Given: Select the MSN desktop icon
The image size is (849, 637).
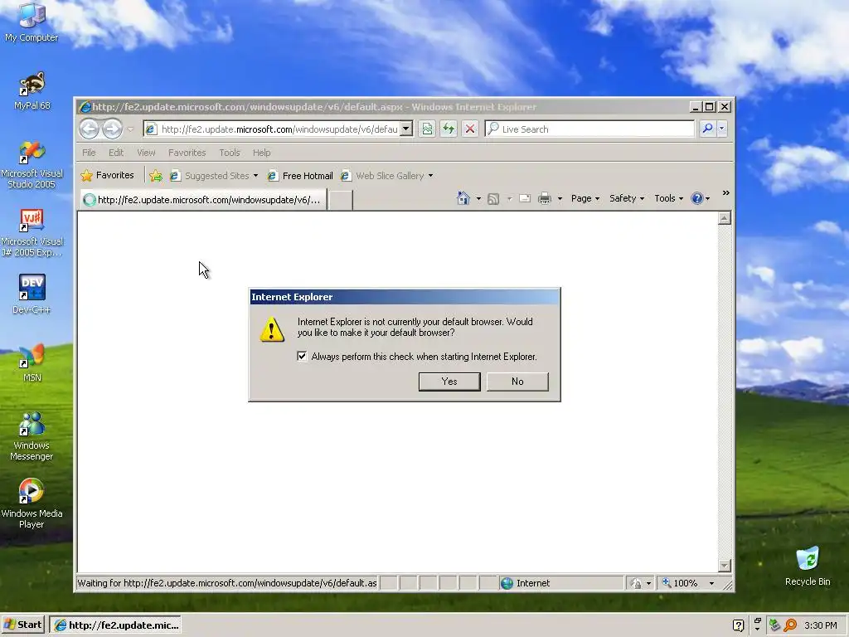Looking at the screenshot, I should (x=32, y=362).
